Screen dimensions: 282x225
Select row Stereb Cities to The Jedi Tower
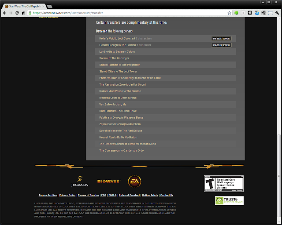point(165,72)
